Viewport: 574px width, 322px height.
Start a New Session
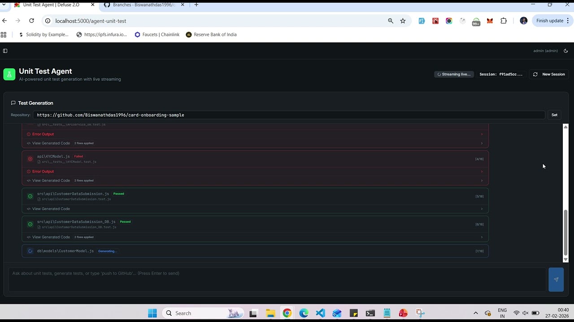pos(549,74)
